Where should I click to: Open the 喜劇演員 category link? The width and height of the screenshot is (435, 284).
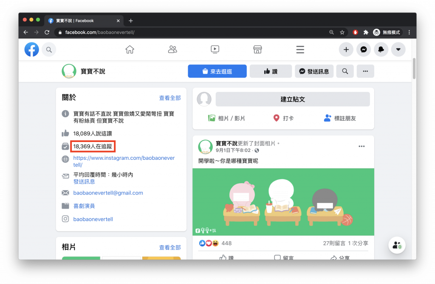click(84, 206)
